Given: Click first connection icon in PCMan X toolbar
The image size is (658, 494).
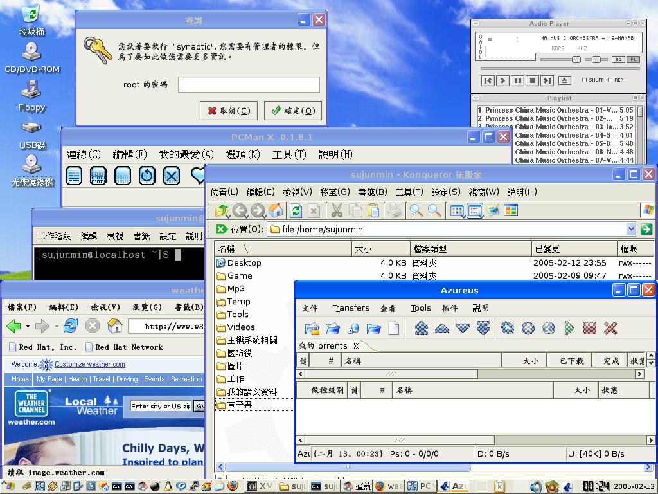Looking at the screenshot, I should tap(74, 176).
